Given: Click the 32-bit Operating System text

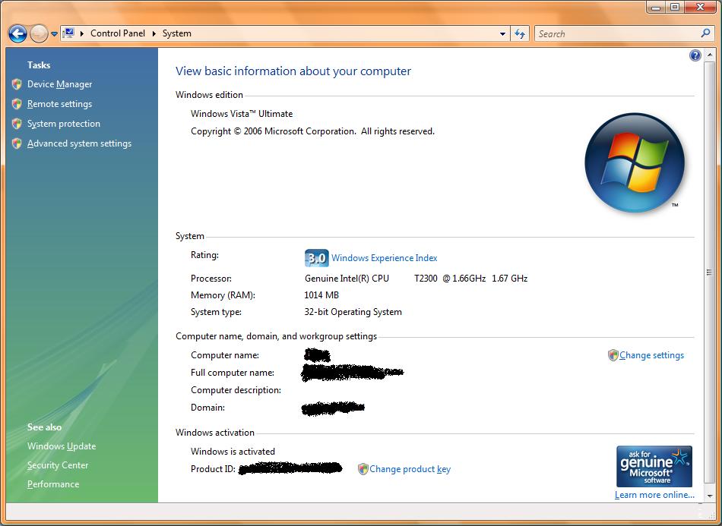Looking at the screenshot, I should 353,312.
